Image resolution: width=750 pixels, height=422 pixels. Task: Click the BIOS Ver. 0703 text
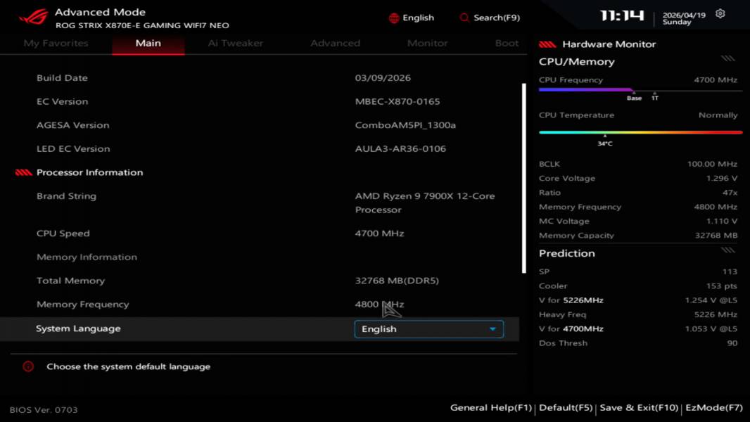click(x=44, y=409)
